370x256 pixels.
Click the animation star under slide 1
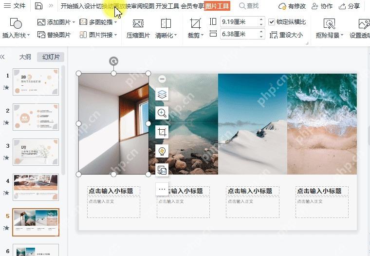(7, 88)
